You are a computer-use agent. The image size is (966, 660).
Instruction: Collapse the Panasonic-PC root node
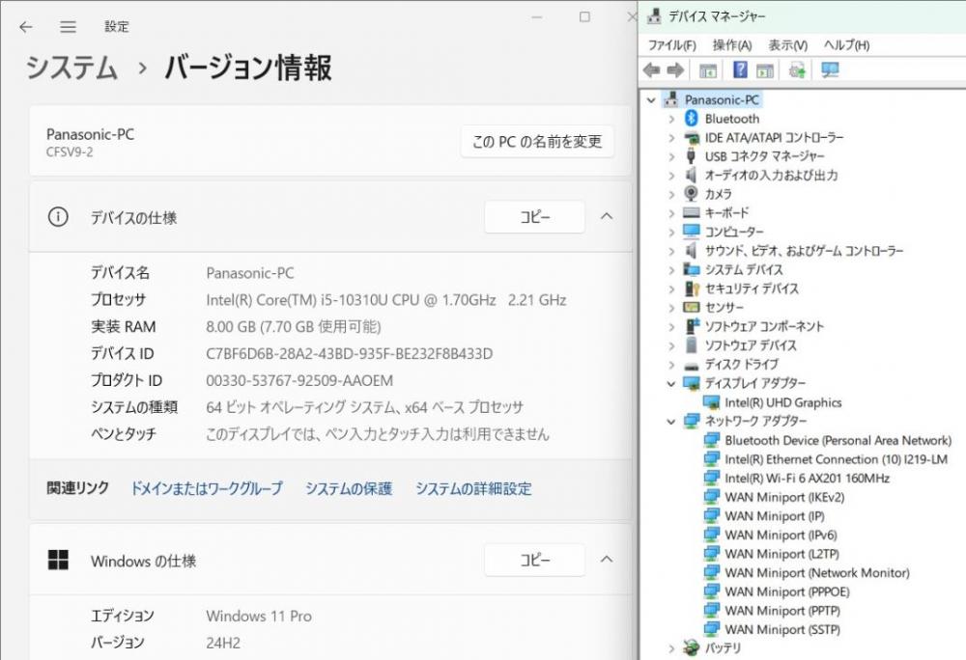click(x=651, y=99)
